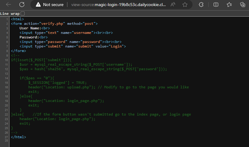
Task: Click the value="Login" attribute text
Action: [110, 46]
